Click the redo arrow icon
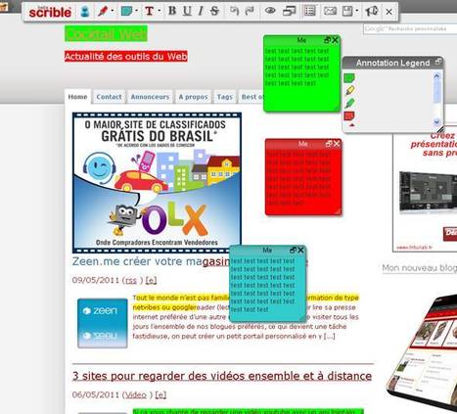The image size is (457, 414). click(x=250, y=11)
